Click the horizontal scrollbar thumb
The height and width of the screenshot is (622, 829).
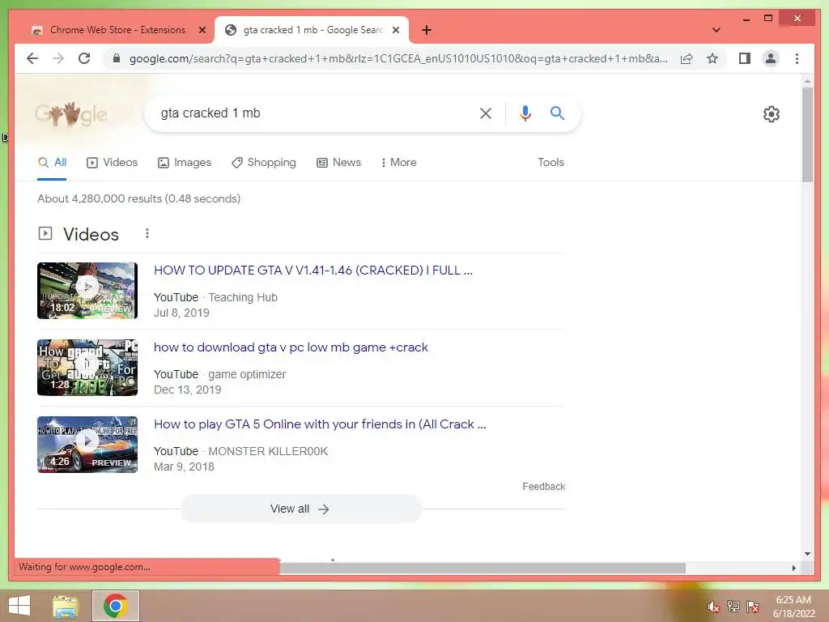tap(483, 568)
